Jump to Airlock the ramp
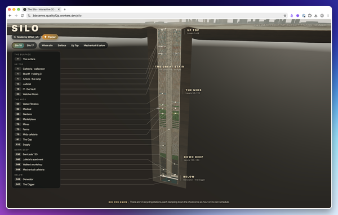The image size is (338, 215). [36, 79]
